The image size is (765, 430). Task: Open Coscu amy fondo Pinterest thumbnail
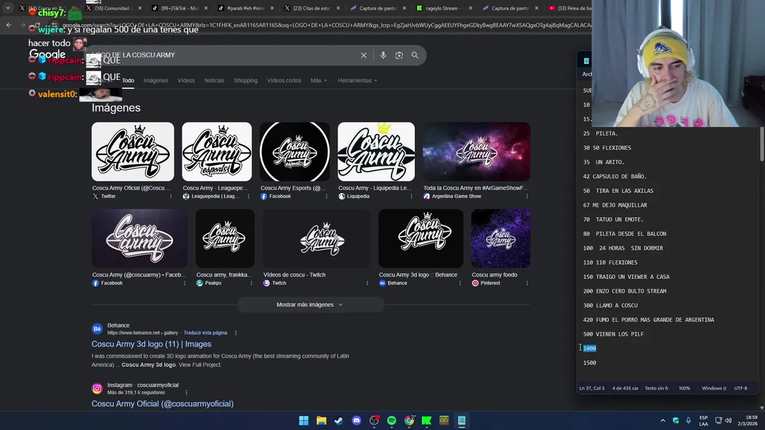[x=501, y=238]
